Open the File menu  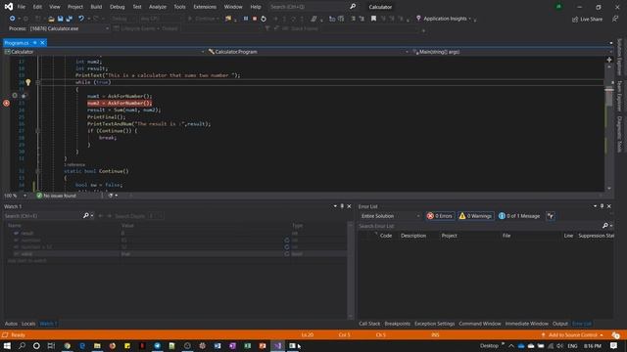coord(22,7)
